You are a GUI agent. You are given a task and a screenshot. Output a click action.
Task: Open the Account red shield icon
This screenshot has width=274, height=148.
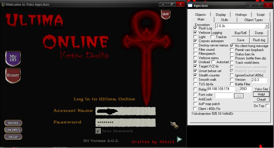tap(13, 75)
